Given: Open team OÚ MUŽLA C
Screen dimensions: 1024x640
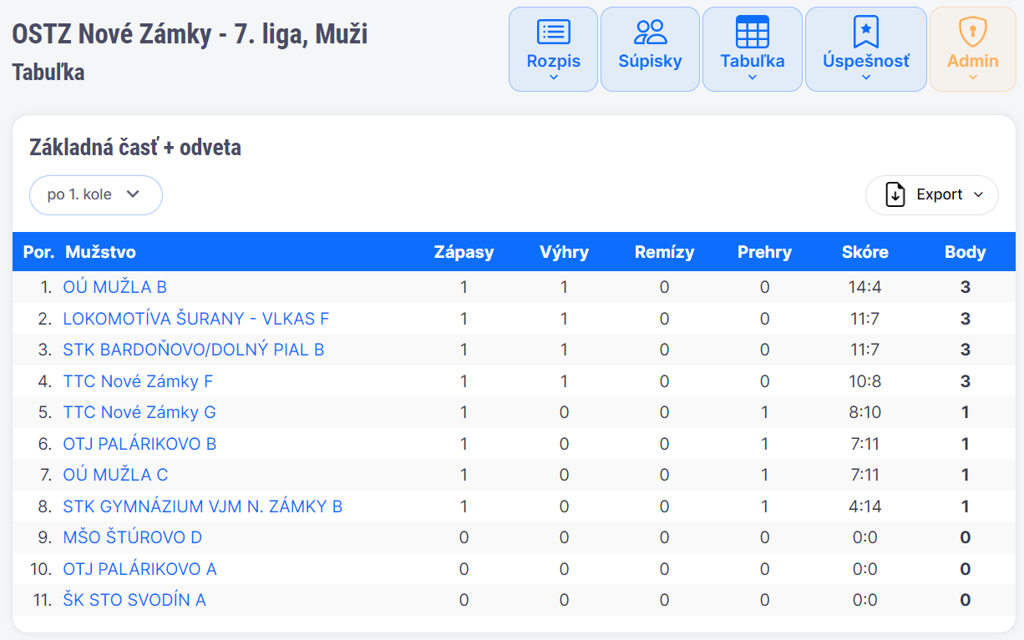Looking at the screenshot, I should pos(115,475).
